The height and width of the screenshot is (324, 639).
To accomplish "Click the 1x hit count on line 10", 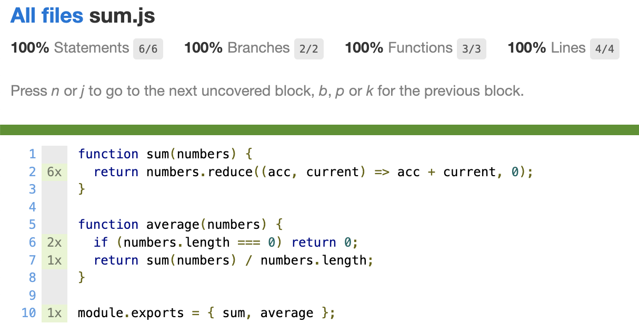I will pyautogui.click(x=54, y=313).
